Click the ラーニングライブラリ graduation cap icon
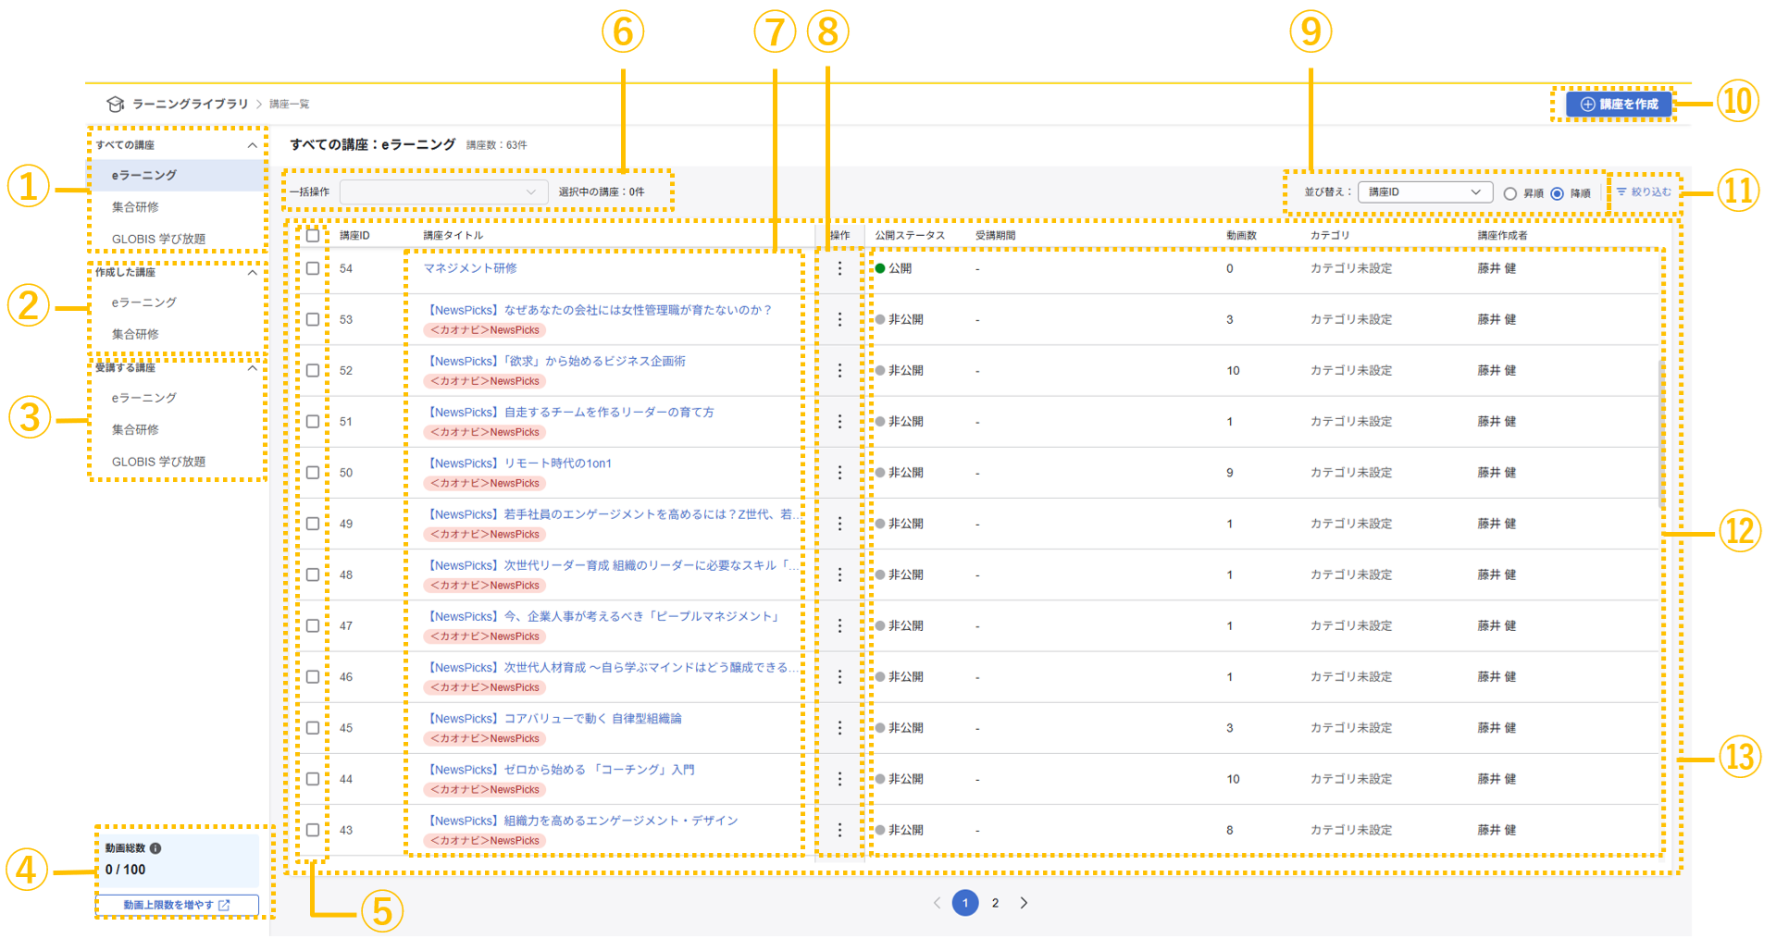The image size is (1776, 939). [x=116, y=104]
